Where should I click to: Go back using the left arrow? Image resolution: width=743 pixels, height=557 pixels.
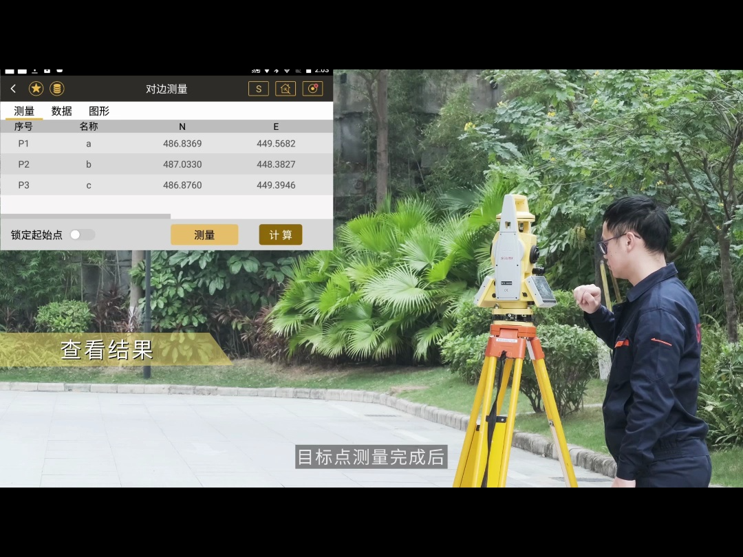[x=13, y=89]
